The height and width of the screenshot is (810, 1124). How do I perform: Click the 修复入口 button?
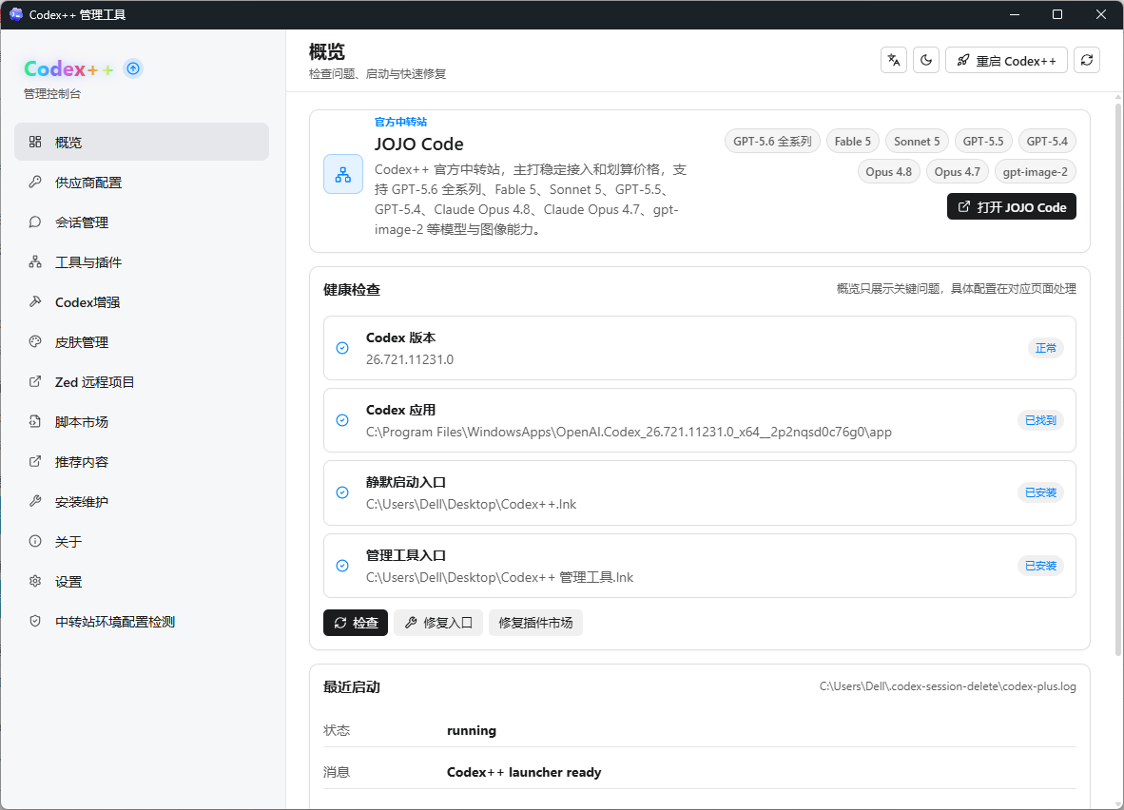[438, 623]
